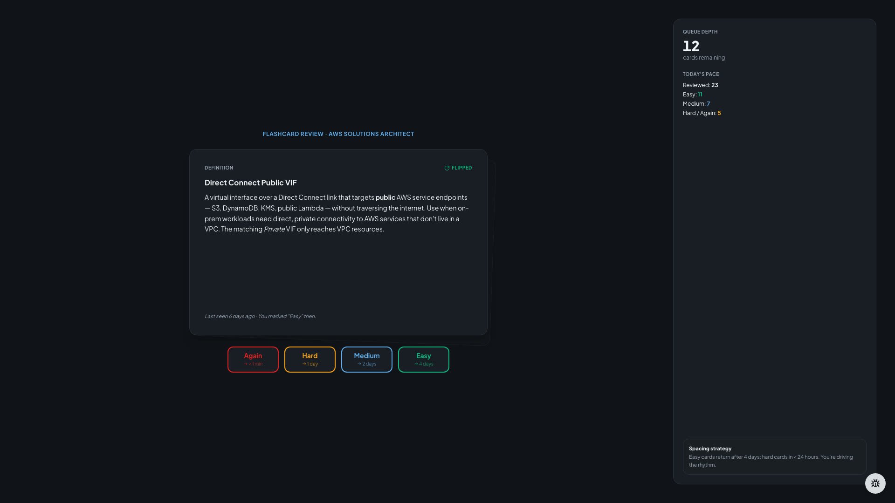The height and width of the screenshot is (503, 895).
Task: Click the Spacing strategy heading
Action: [710, 449]
